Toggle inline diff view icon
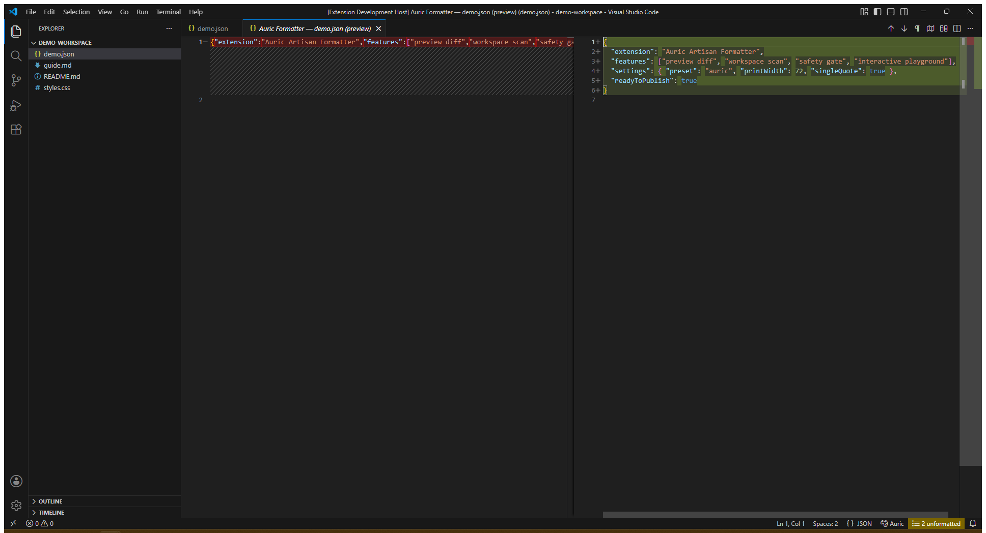 944,28
